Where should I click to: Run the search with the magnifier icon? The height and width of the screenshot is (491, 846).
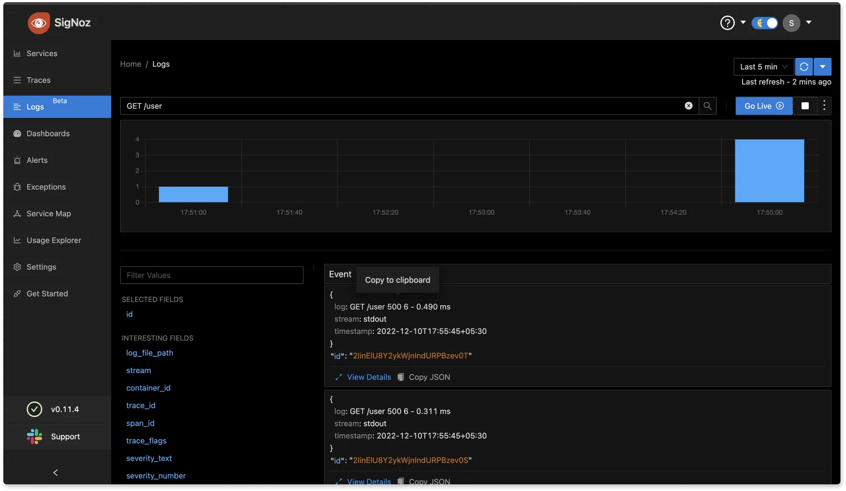click(x=708, y=106)
